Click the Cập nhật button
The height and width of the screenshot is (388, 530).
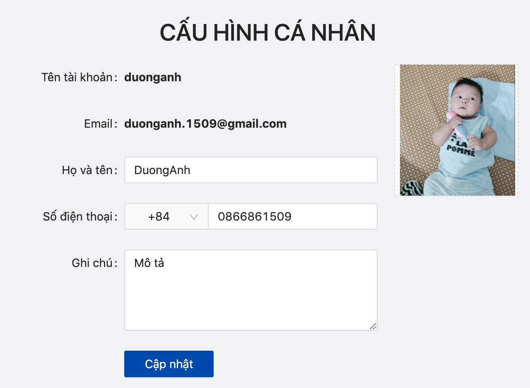pyautogui.click(x=169, y=364)
